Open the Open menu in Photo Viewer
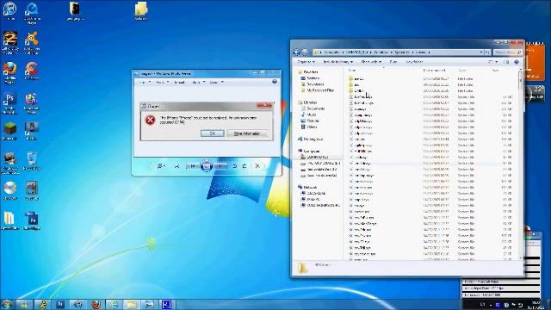 tap(216, 83)
